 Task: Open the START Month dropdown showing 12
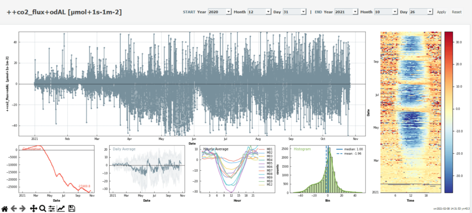pos(259,12)
